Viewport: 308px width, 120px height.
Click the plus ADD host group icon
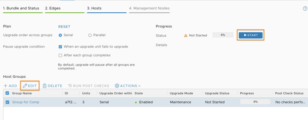pyautogui.click(x=5, y=86)
